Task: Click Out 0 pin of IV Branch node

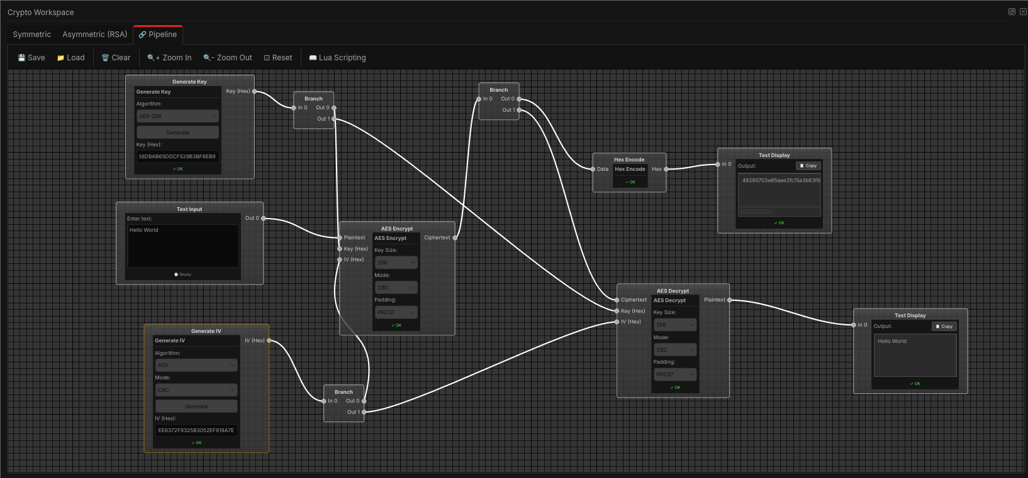Action: pos(364,401)
